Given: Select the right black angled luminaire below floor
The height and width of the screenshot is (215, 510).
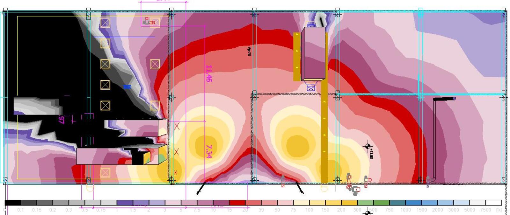Looking at the screenshot, I should (300, 187).
